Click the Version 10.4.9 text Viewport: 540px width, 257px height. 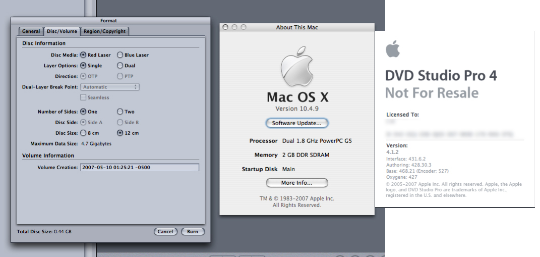tap(297, 109)
